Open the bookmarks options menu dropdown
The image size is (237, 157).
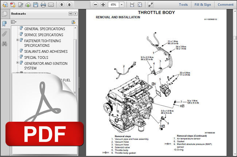(13, 22)
